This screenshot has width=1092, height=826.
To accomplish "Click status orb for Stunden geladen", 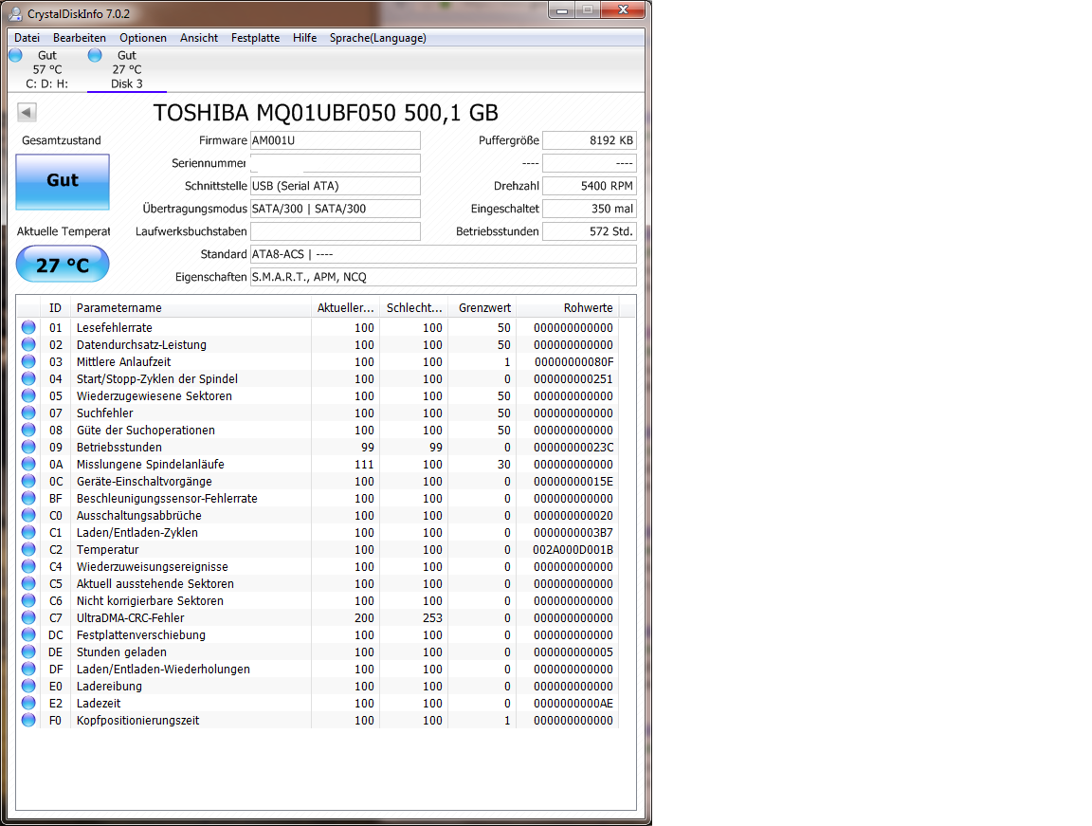I will [28, 652].
